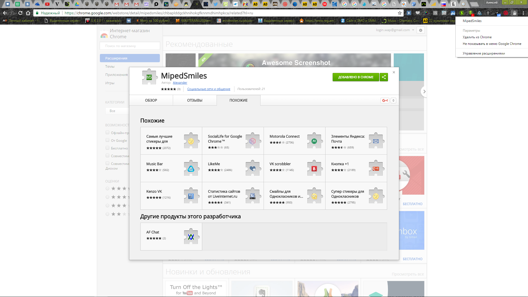Open the author link Alexander
The height and width of the screenshot is (297, 528).
click(180, 83)
